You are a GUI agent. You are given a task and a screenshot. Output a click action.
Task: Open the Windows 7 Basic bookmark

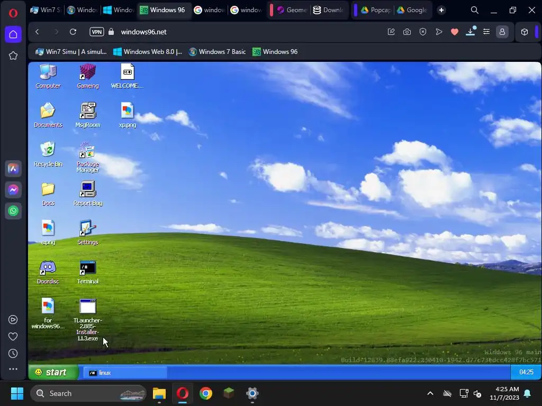(217, 52)
